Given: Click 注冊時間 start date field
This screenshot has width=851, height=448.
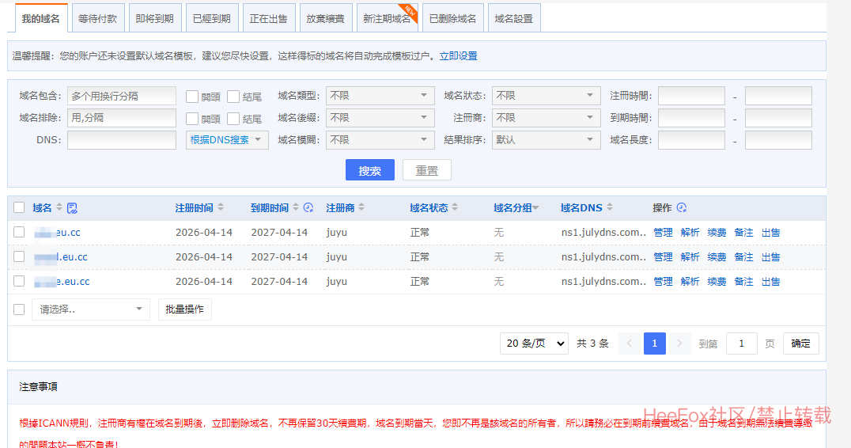Looking at the screenshot, I should [x=691, y=96].
